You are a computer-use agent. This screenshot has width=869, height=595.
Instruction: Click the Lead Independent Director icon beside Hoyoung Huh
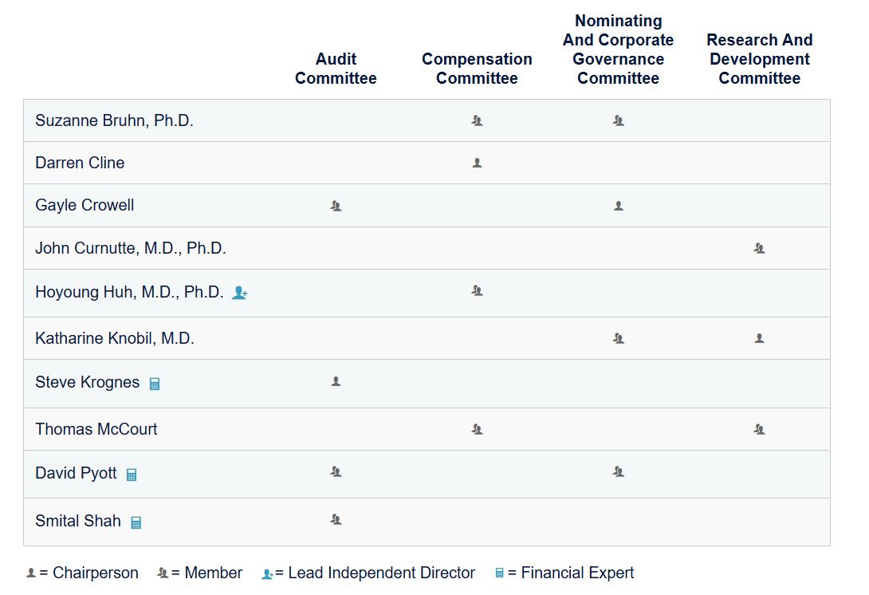239,294
